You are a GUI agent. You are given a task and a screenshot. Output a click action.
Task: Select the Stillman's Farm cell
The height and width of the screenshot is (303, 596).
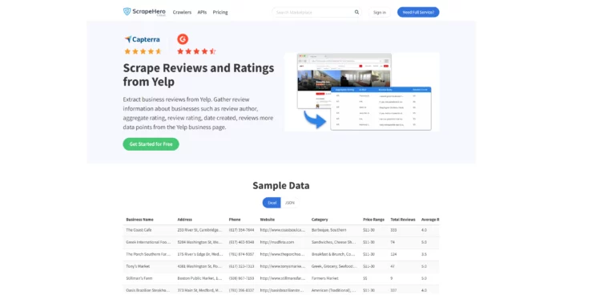tap(139, 278)
